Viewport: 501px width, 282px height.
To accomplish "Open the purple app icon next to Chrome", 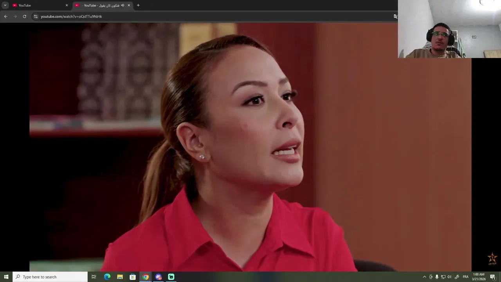I will click(159, 277).
